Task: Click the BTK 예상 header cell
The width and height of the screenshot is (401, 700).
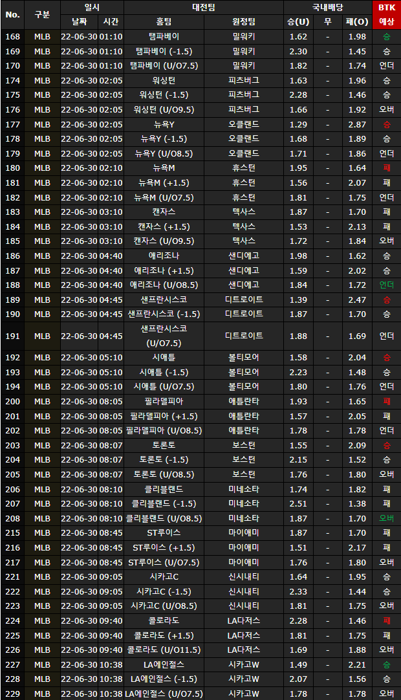Action: tap(387, 15)
